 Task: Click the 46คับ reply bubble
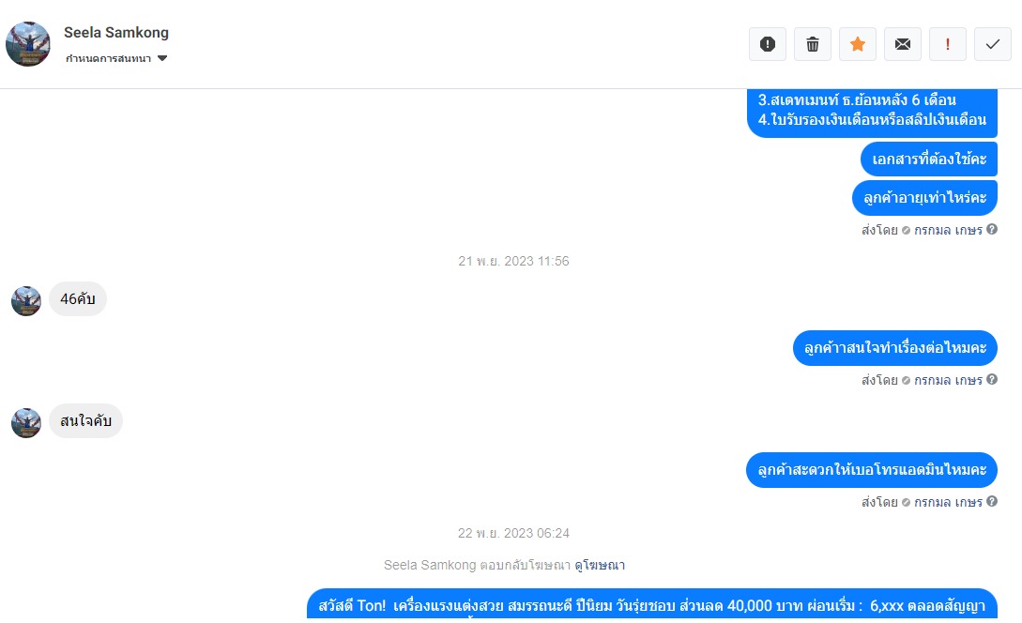click(x=78, y=299)
